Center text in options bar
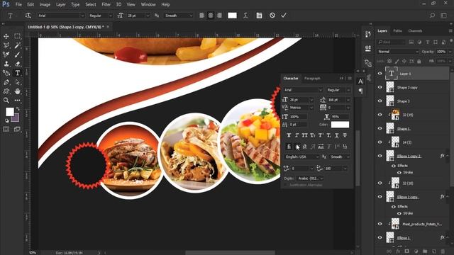This screenshot has width=454, height=255. point(211,16)
